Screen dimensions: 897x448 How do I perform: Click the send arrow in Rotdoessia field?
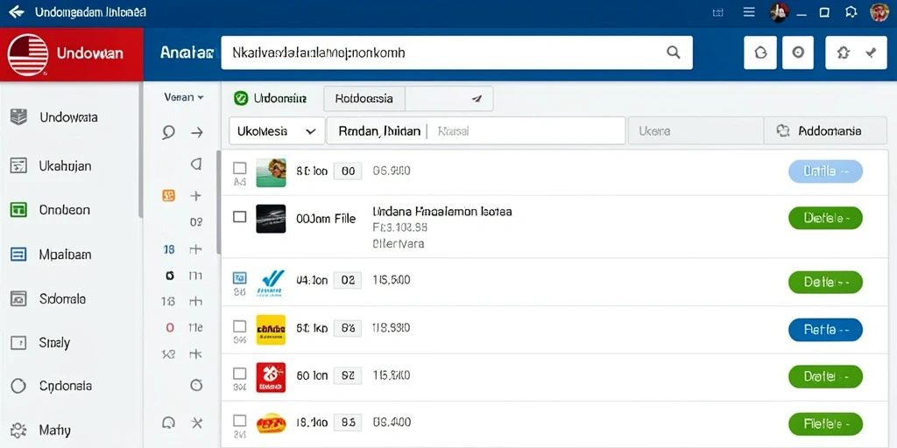476,99
